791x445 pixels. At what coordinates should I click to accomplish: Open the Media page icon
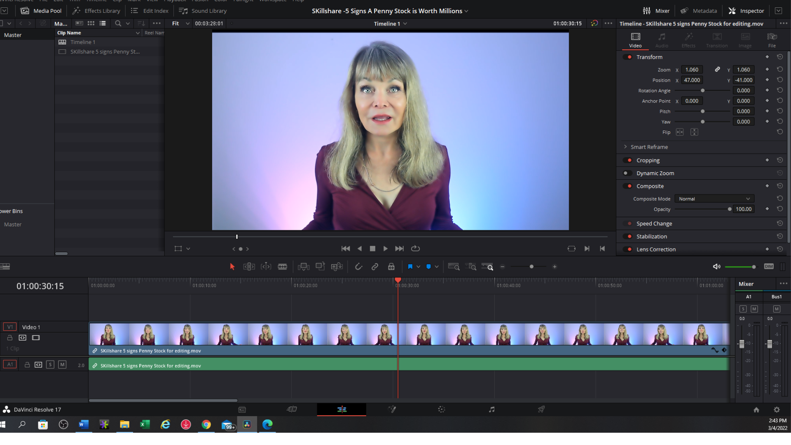pyautogui.click(x=242, y=409)
